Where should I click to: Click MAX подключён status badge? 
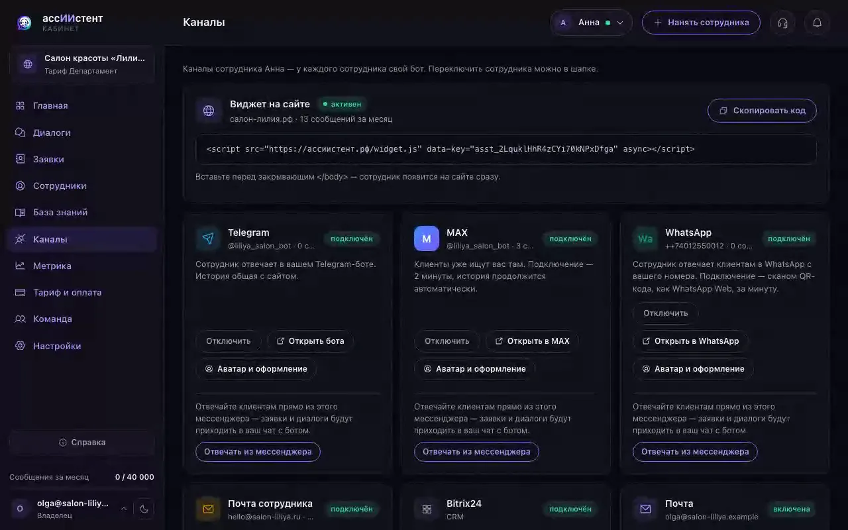(570, 238)
